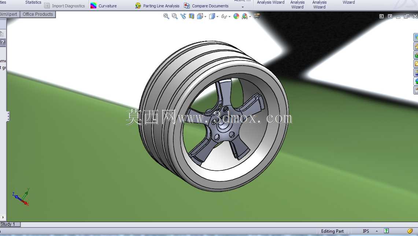
Task: Open SolidWorks Resources home tab
Action: [415, 47]
